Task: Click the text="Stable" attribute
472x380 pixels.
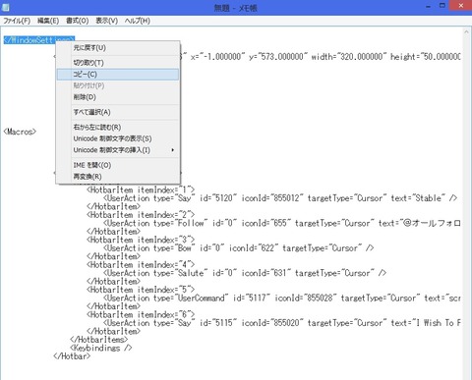Action: coord(418,198)
